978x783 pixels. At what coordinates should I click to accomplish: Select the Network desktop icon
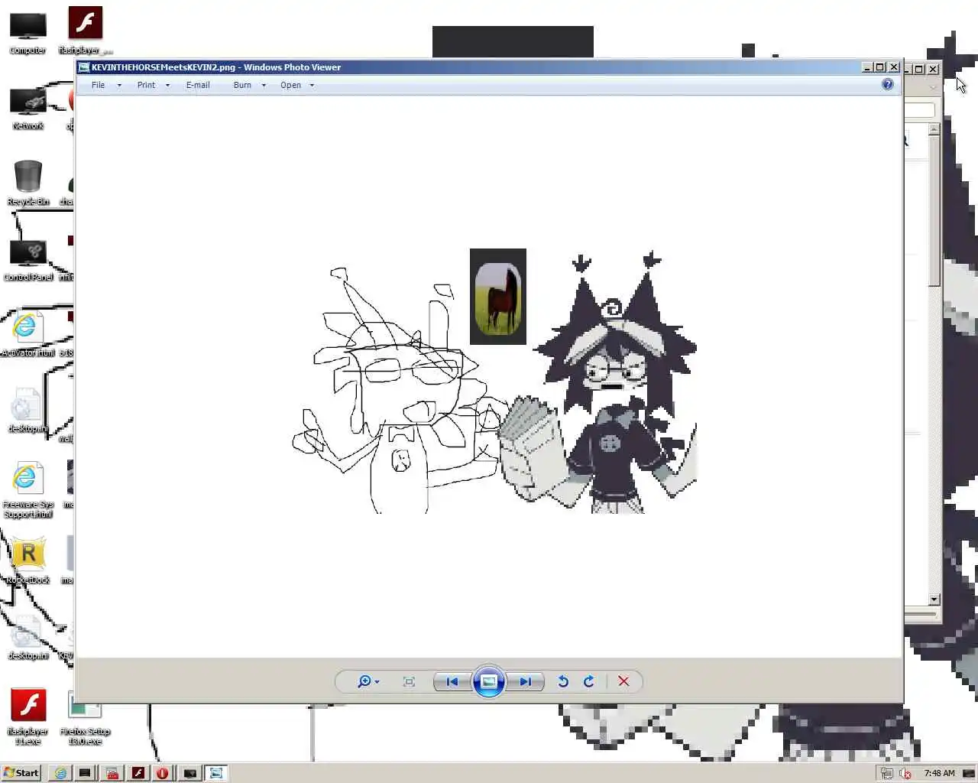(28, 108)
